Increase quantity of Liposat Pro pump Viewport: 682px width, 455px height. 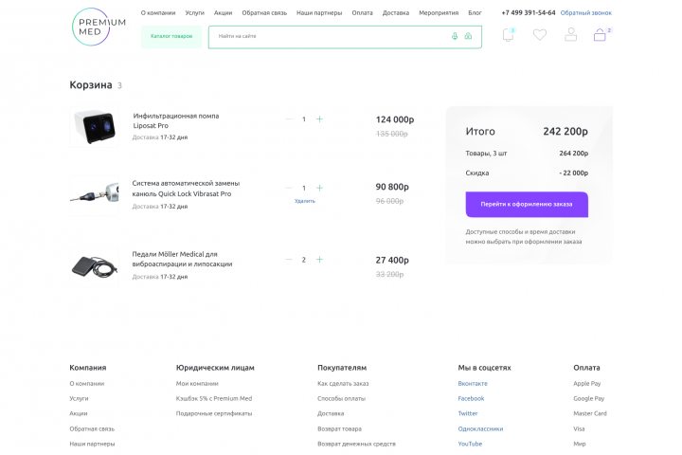319,119
